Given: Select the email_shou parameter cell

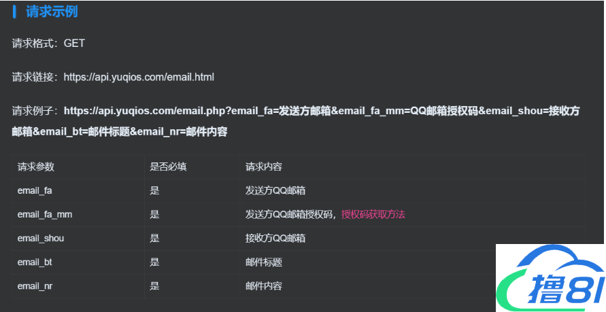Looking at the screenshot, I should coord(41,238).
